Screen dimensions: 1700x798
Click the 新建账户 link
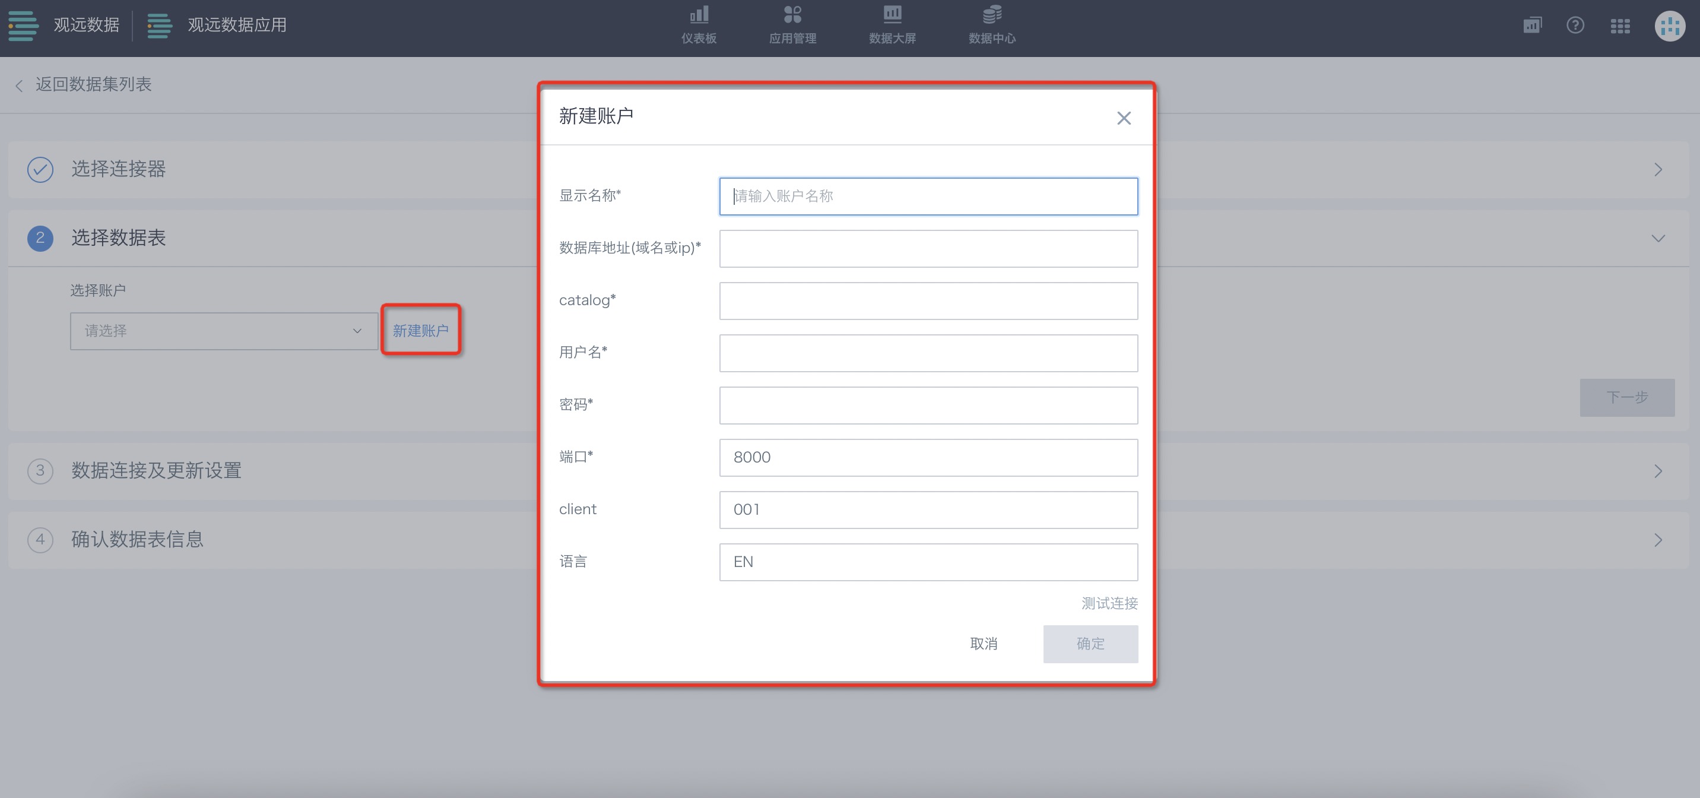pos(420,331)
